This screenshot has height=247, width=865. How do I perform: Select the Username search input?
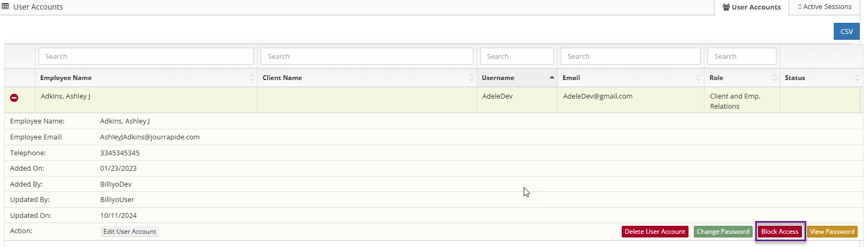517,56
